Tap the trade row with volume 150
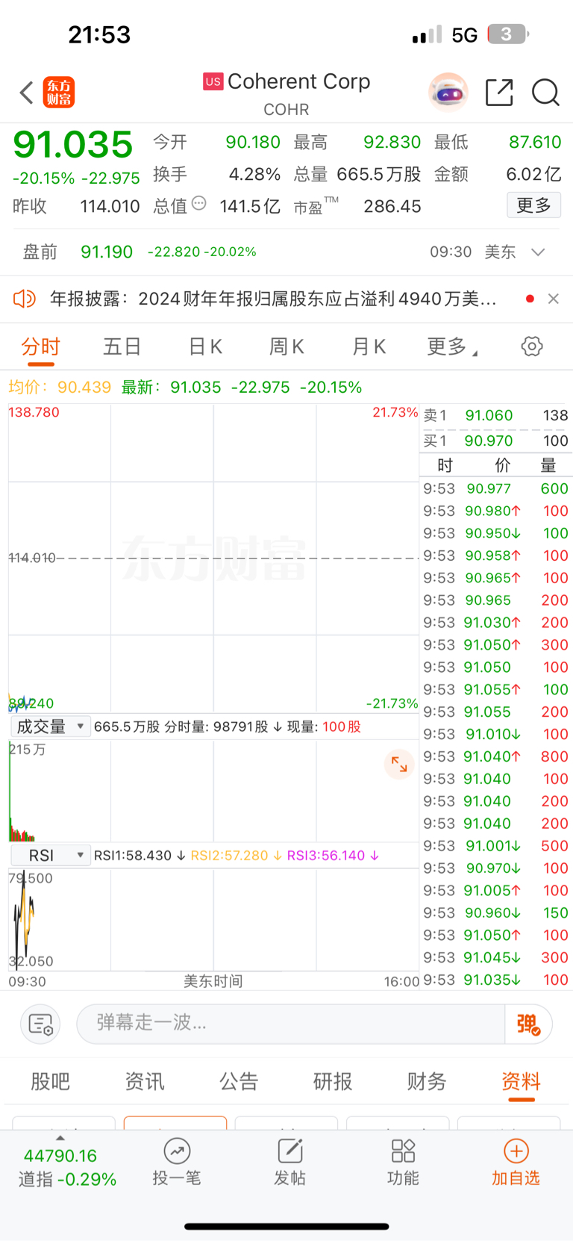 pyautogui.click(x=496, y=912)
